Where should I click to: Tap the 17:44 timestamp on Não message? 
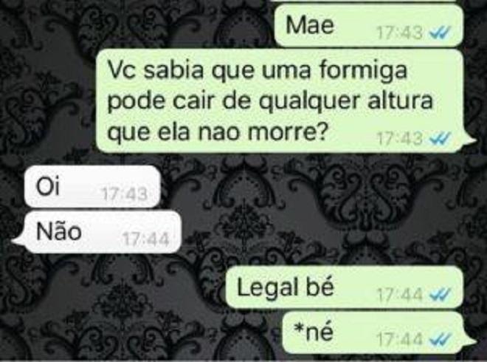145,240
